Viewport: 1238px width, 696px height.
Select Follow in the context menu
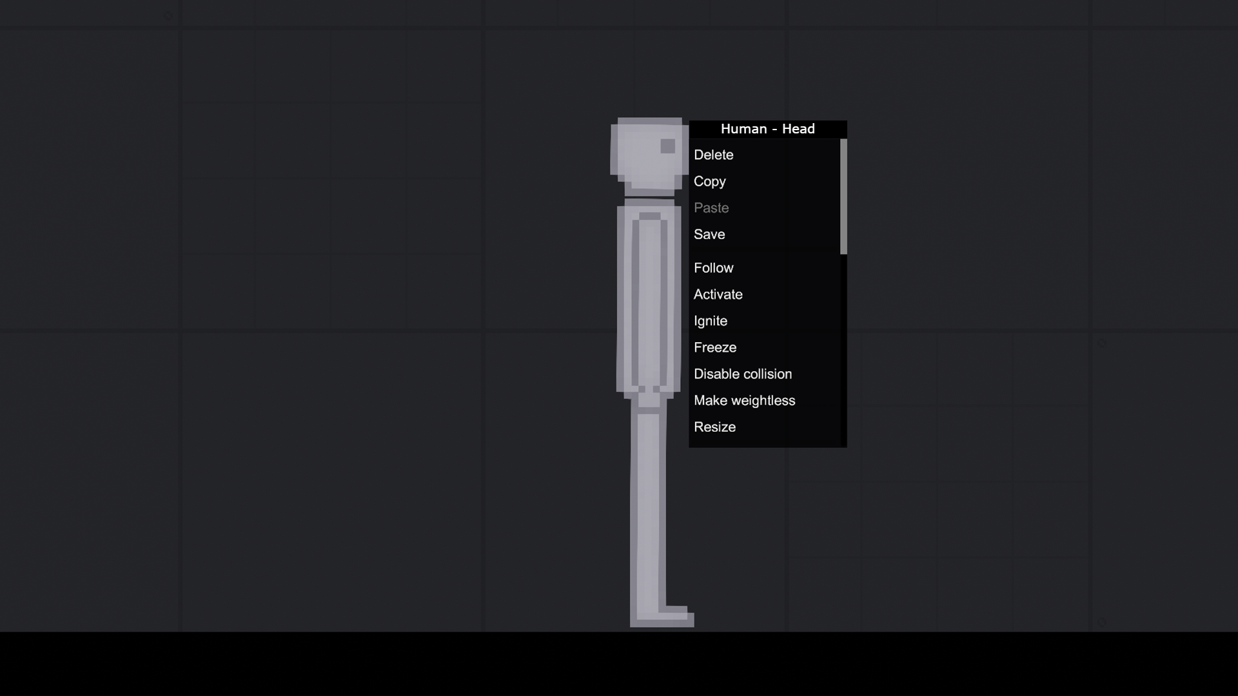765,267
